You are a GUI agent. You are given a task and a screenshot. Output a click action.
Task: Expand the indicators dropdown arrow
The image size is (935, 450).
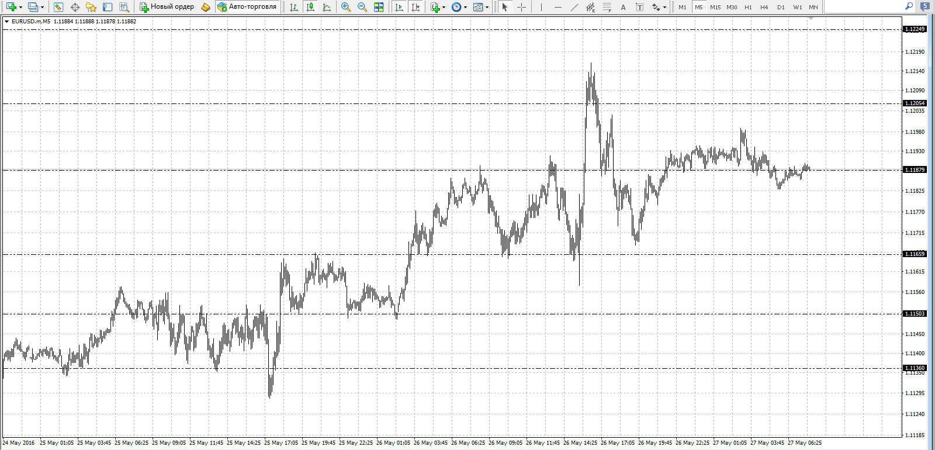tap(444, 8)
